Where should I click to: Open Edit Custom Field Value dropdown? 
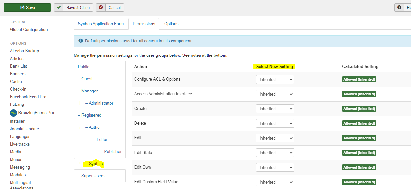275,182
